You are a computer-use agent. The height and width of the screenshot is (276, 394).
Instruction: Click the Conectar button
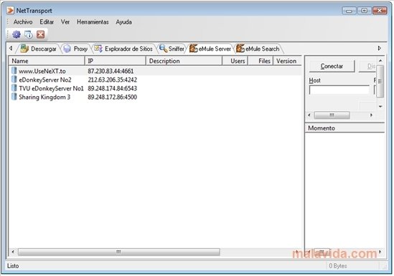pyautogui.click(x=332, y=66)
